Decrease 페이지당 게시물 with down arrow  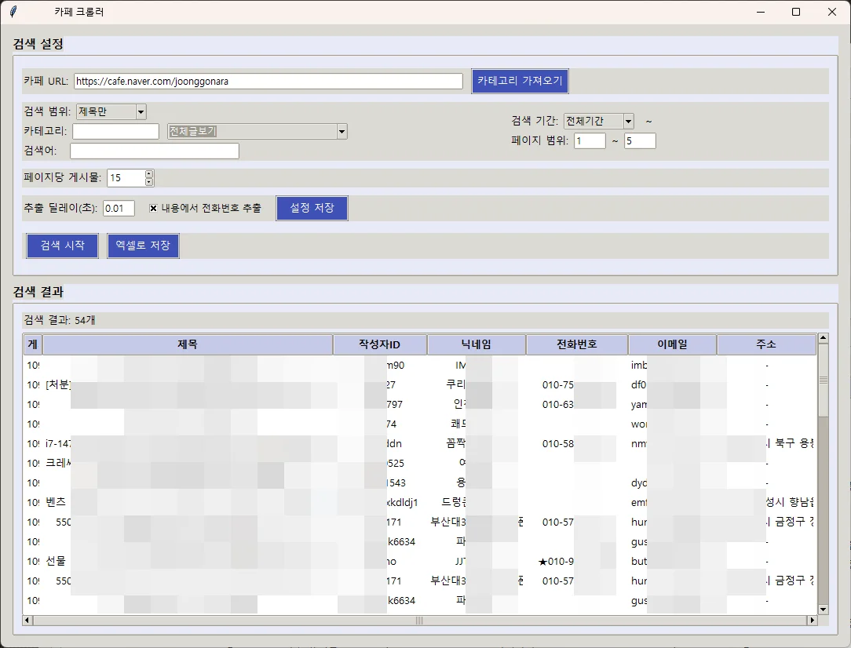click(149, 182)
